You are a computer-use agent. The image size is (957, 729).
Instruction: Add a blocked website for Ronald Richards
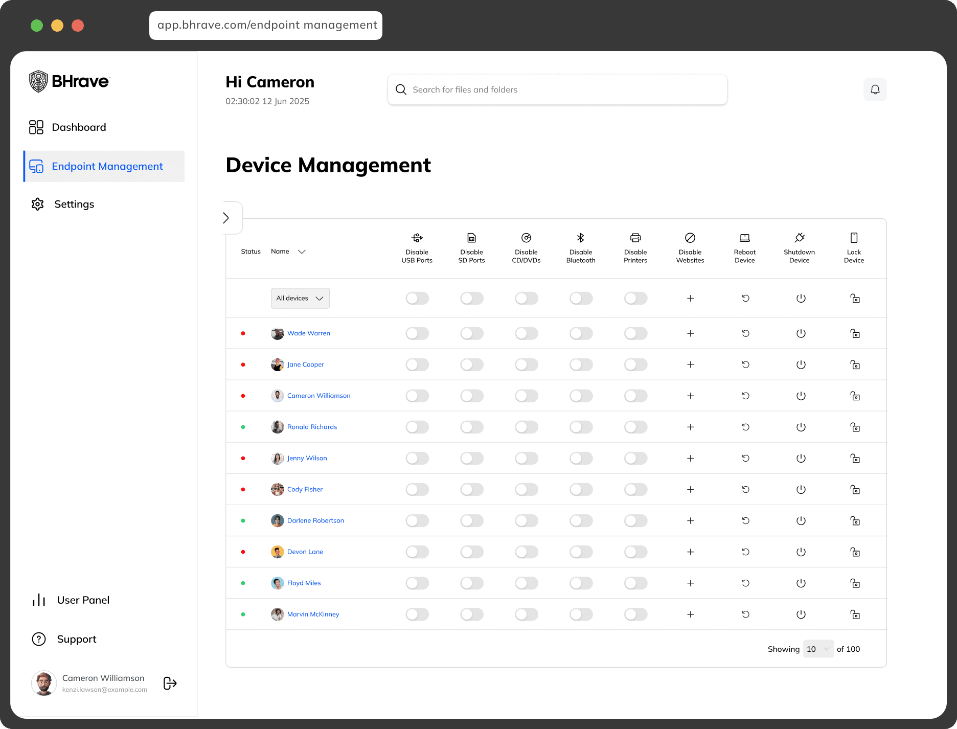click(x=690, y=427)
